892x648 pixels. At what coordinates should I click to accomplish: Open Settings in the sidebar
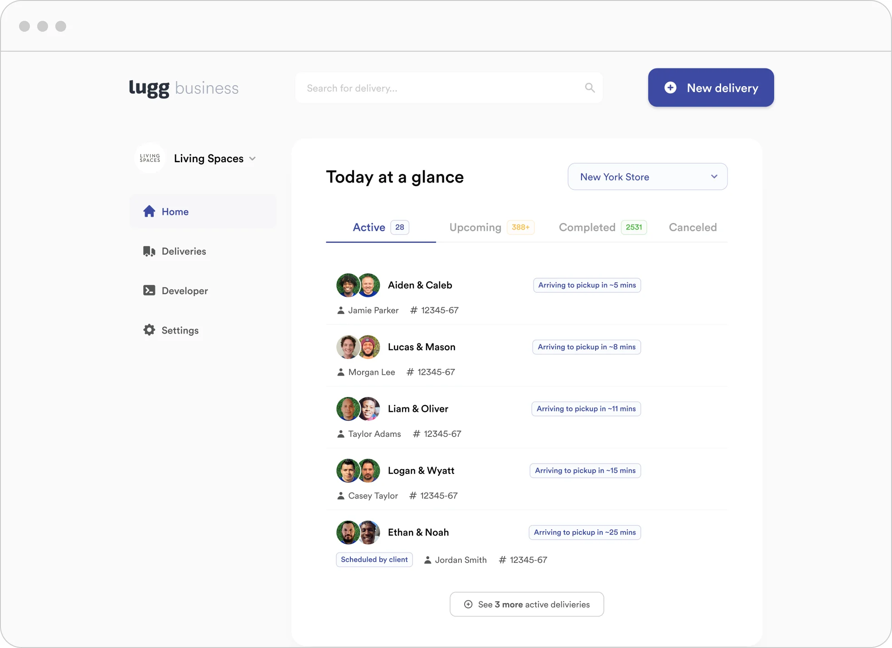tap(203, 330)
